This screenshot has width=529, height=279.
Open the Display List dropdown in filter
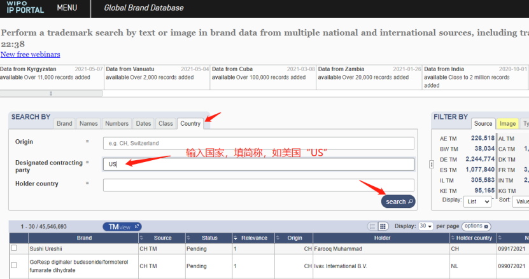coord(478,201)
